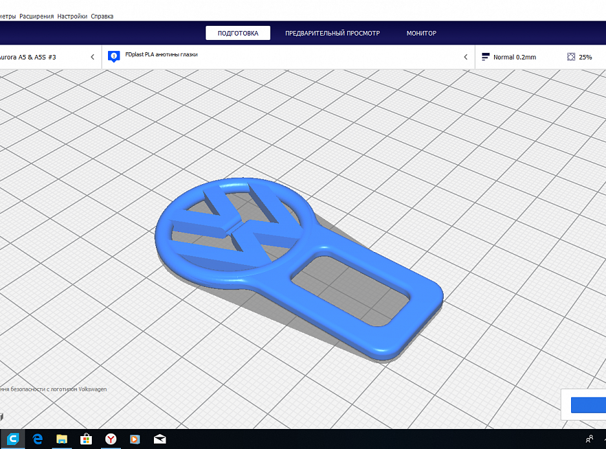
Task: Switch to the МОНИТОР stage
Action: [x=421, y=33]
